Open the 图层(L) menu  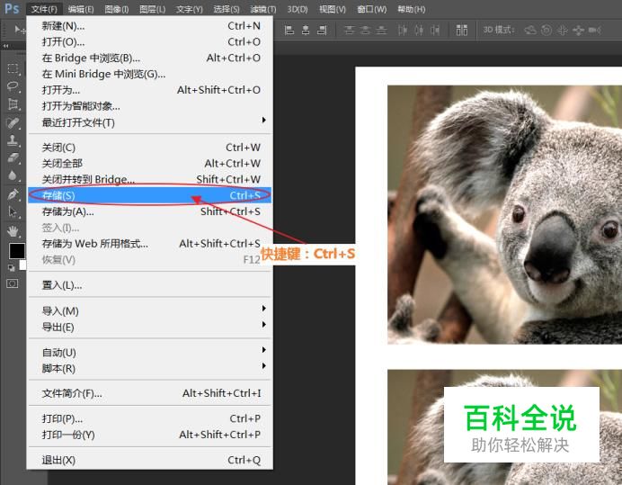tap(152, 9)
